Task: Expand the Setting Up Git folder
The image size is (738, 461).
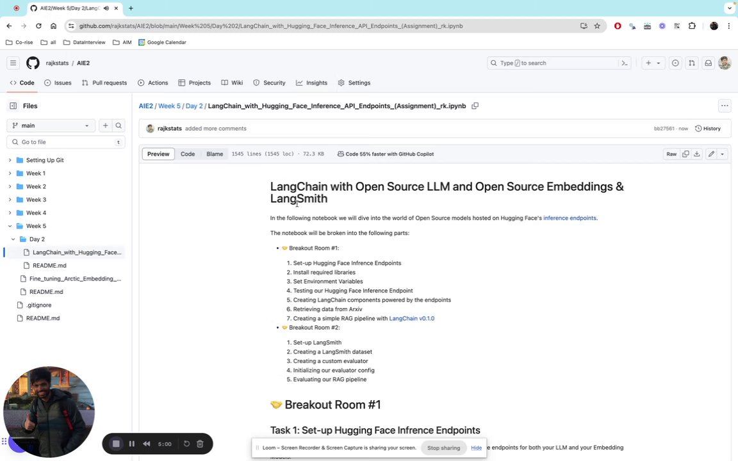Action: pos(10,160)
